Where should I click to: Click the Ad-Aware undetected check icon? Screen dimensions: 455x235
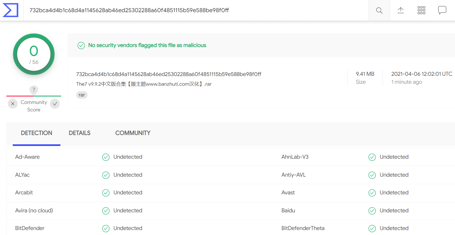click(106, 157)
